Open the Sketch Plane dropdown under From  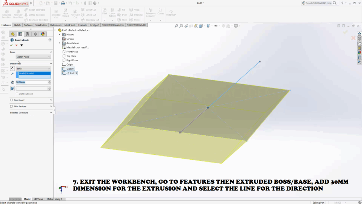click(x=33, y=57)
